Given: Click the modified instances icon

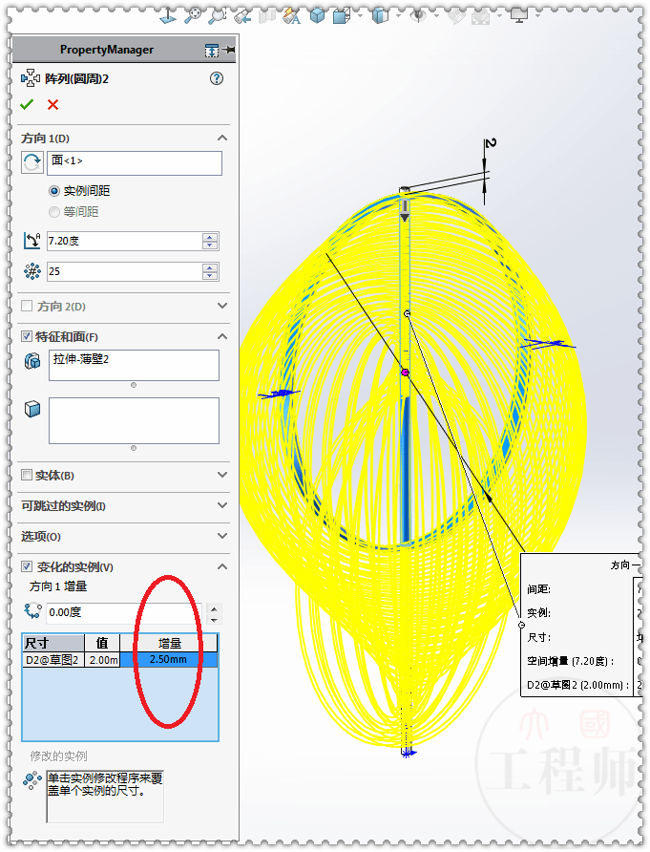Looking at the screenshot, I should [x=32, y=780].
